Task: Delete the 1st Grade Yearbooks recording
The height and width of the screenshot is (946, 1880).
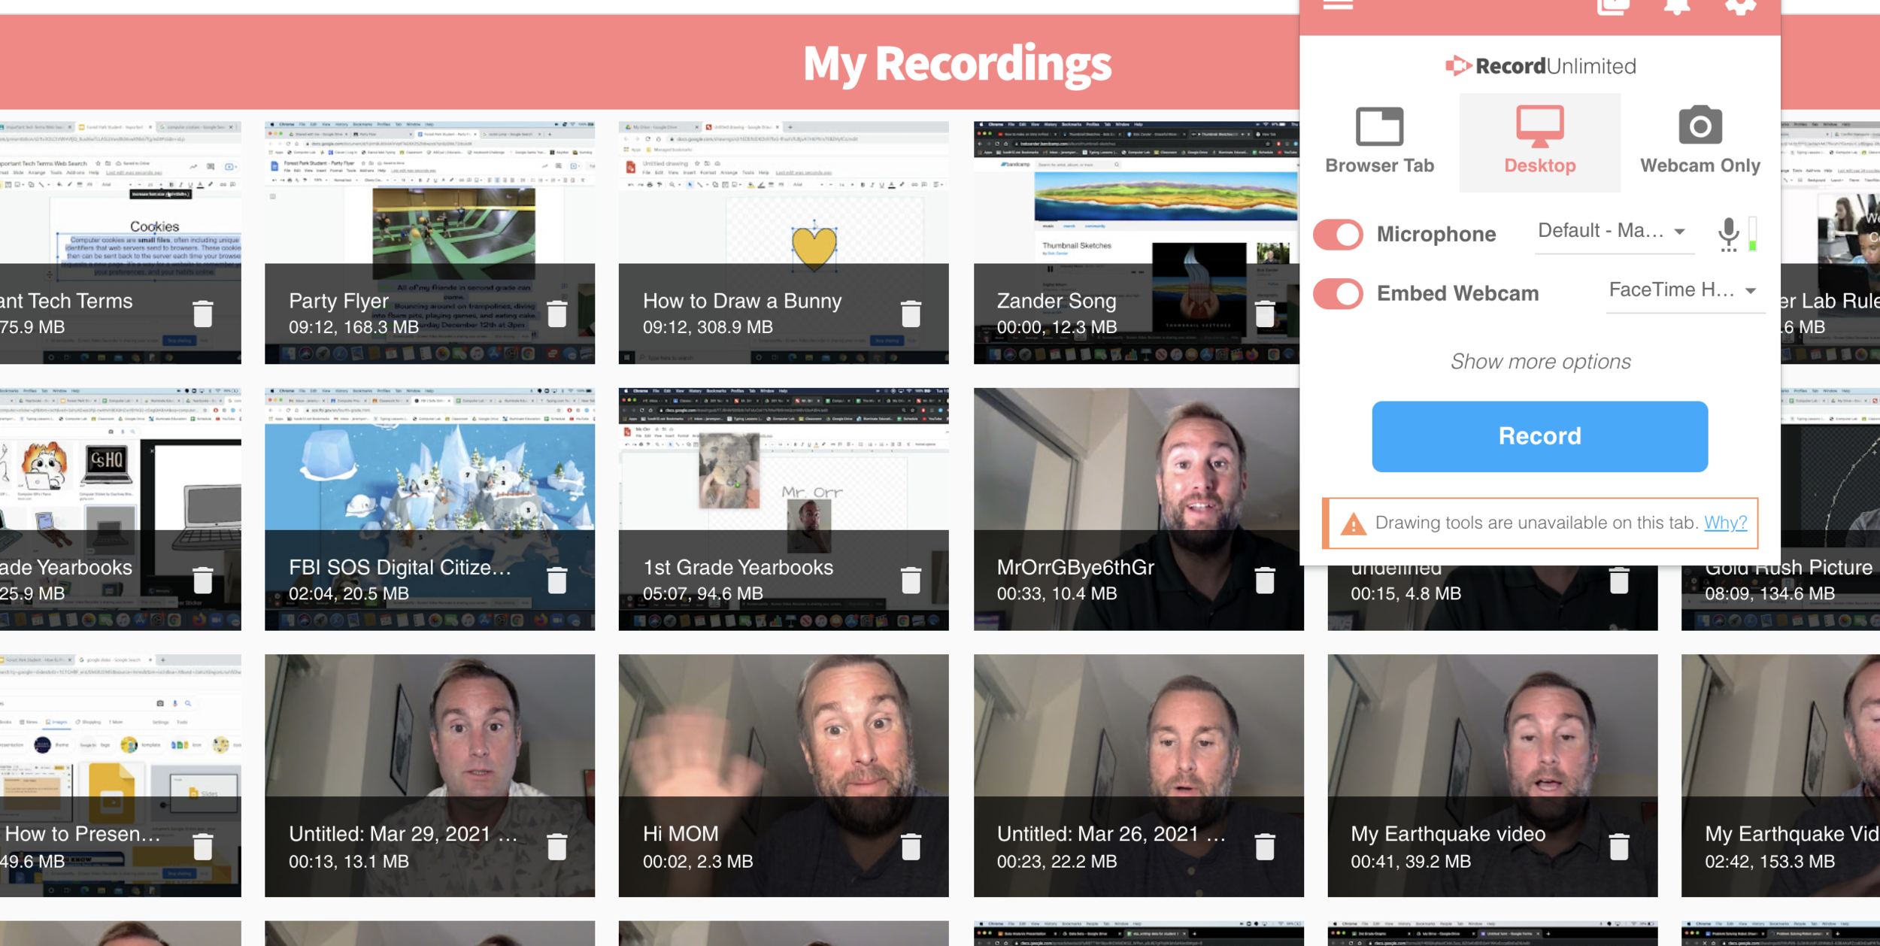Action: [911, 580]
